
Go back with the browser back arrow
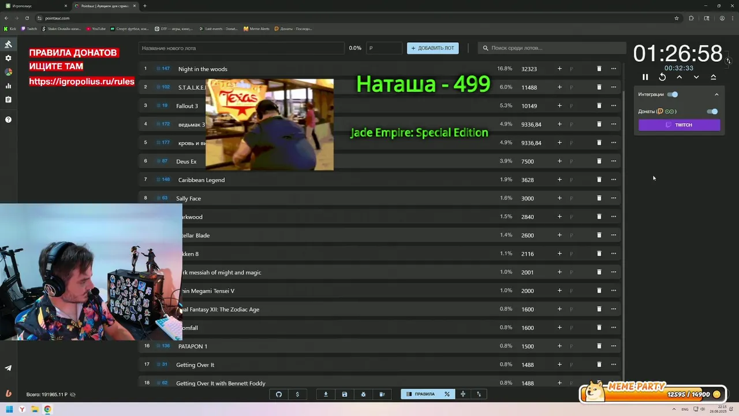[x=6, y=18]
